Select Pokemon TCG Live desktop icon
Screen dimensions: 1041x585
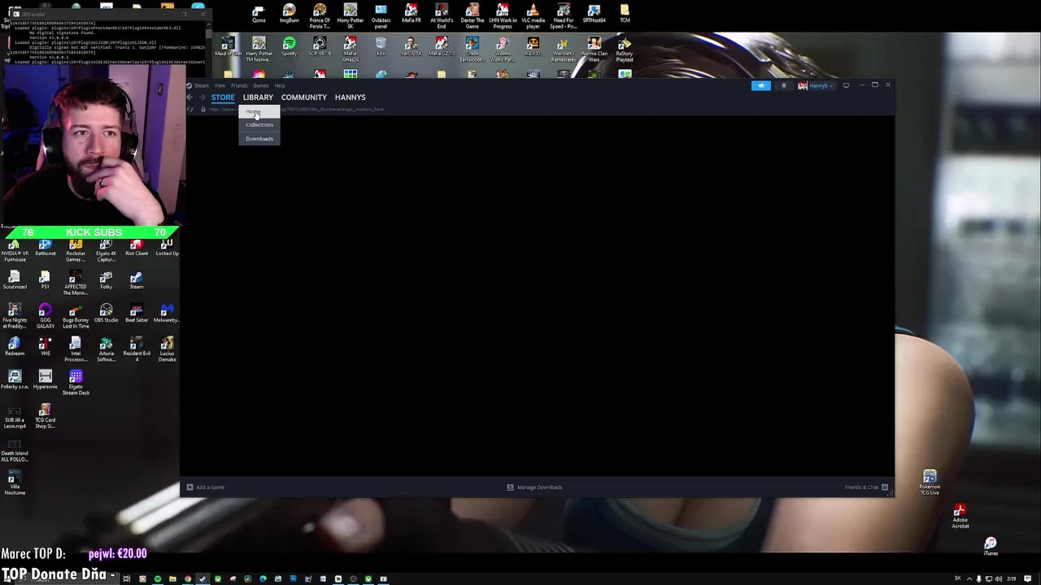click(x=930, y=483)
